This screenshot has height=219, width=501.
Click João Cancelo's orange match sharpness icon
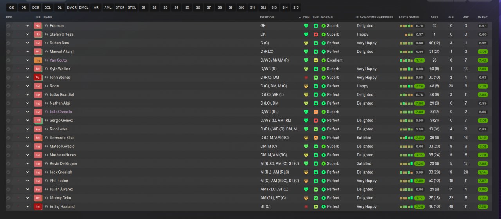point(316,112)
